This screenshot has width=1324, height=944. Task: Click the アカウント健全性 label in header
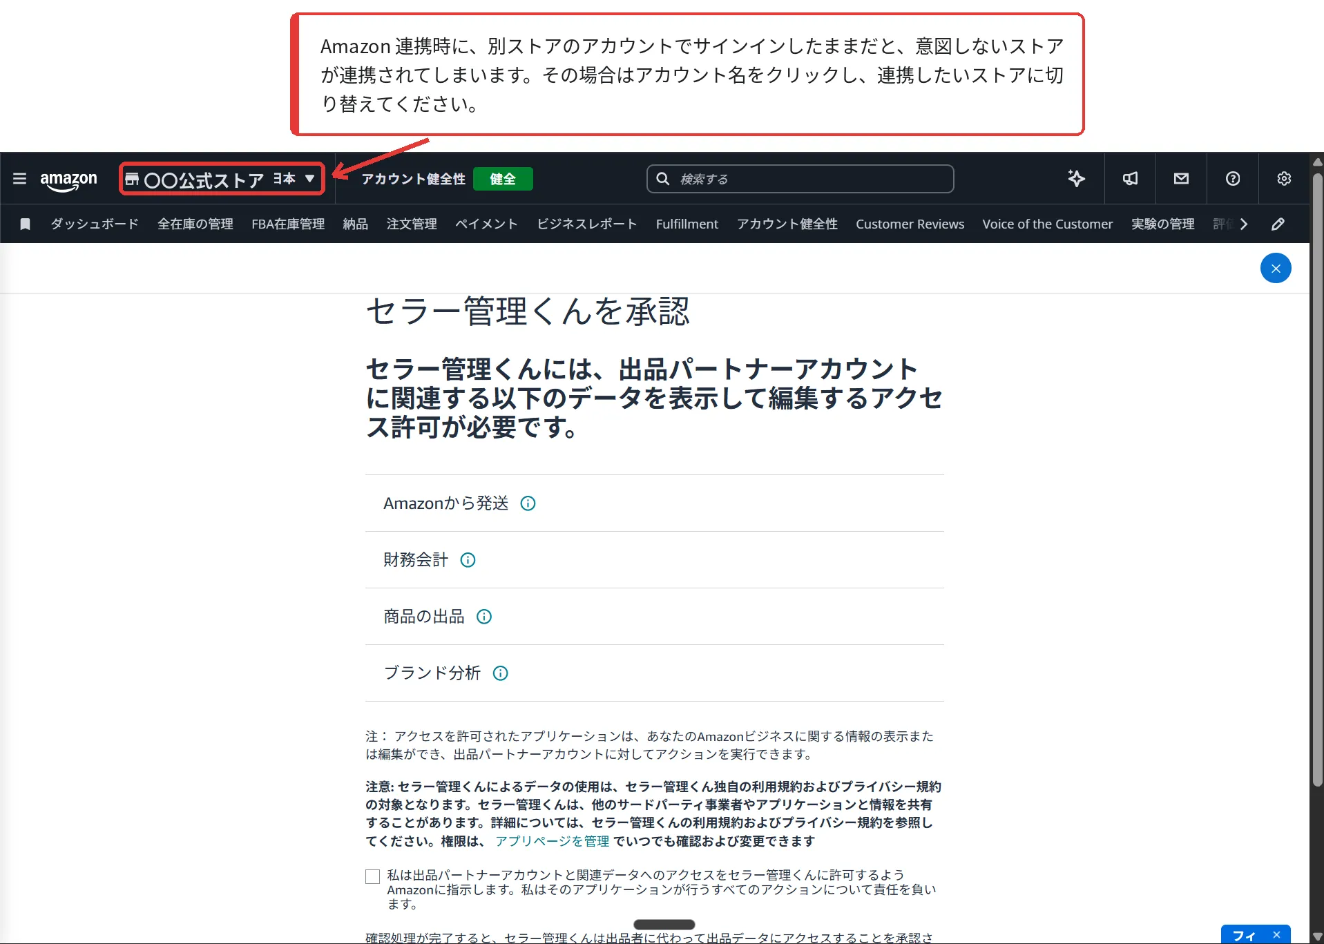[413, 179]
